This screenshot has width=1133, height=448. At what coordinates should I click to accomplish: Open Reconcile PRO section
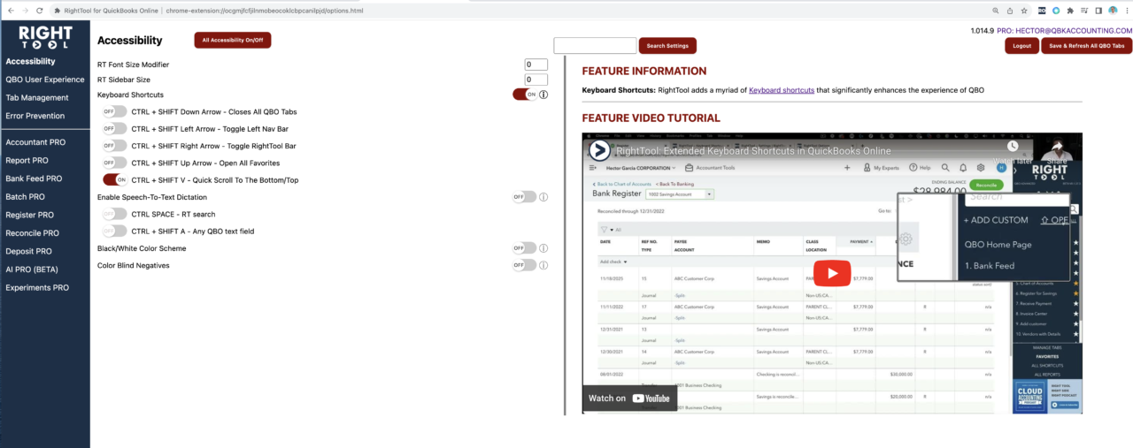click(x=33, y=233)
